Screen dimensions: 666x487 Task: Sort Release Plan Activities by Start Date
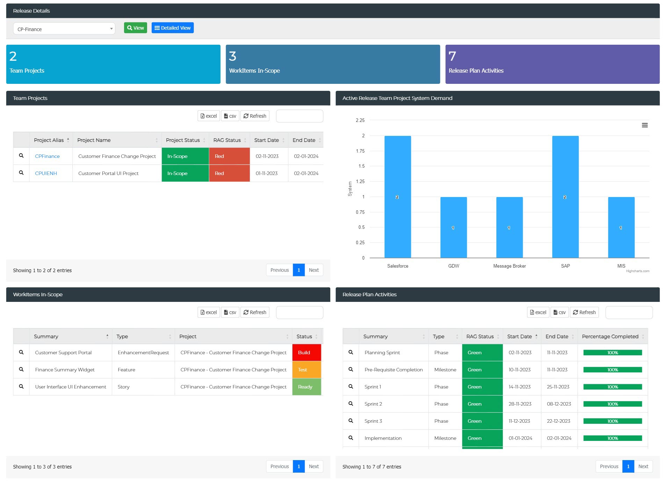[x=522, y=336]
